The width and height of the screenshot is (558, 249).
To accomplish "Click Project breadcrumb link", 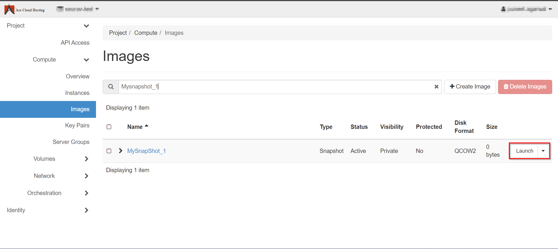I will 118,33.
